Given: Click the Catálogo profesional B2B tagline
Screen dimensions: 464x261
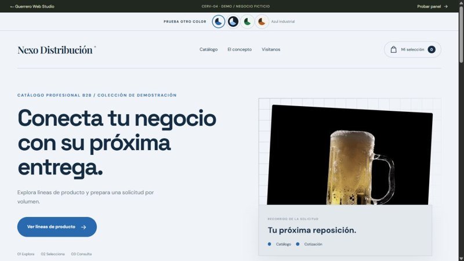Looking at the screenshot, I should (x=97, y=95).
